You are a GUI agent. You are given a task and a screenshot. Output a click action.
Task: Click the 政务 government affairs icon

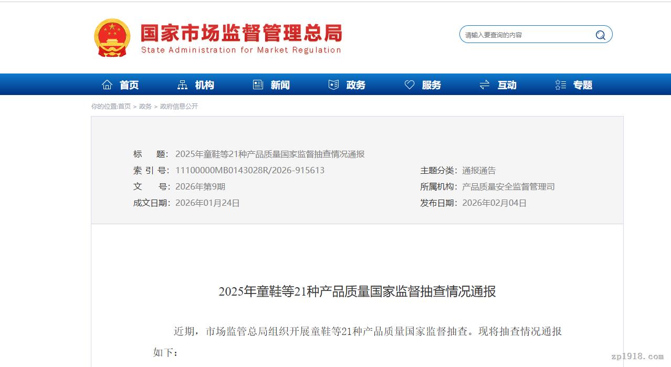[333, 84]
